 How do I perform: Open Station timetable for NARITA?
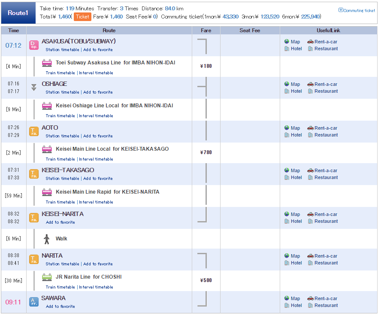click(x=63, y=264)
